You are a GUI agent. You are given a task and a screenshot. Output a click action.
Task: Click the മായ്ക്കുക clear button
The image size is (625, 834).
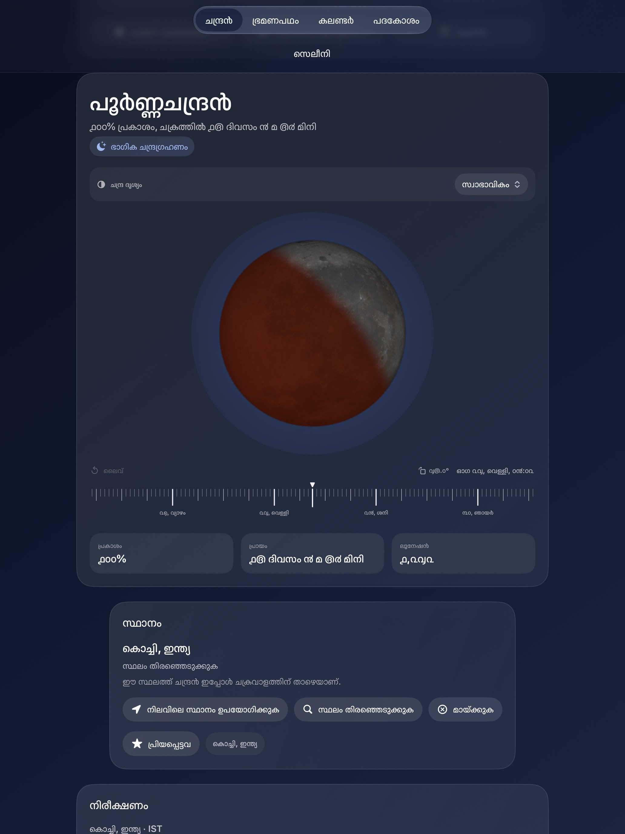[465, 709]
